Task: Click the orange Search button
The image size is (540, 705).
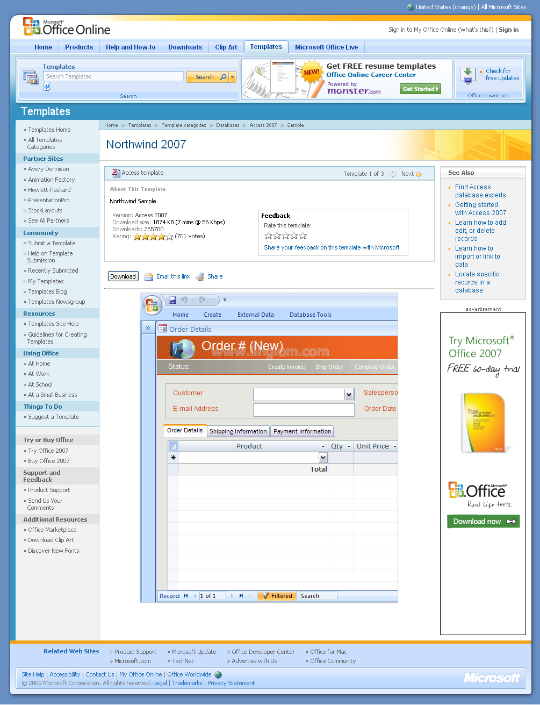Action: [207, 77]
